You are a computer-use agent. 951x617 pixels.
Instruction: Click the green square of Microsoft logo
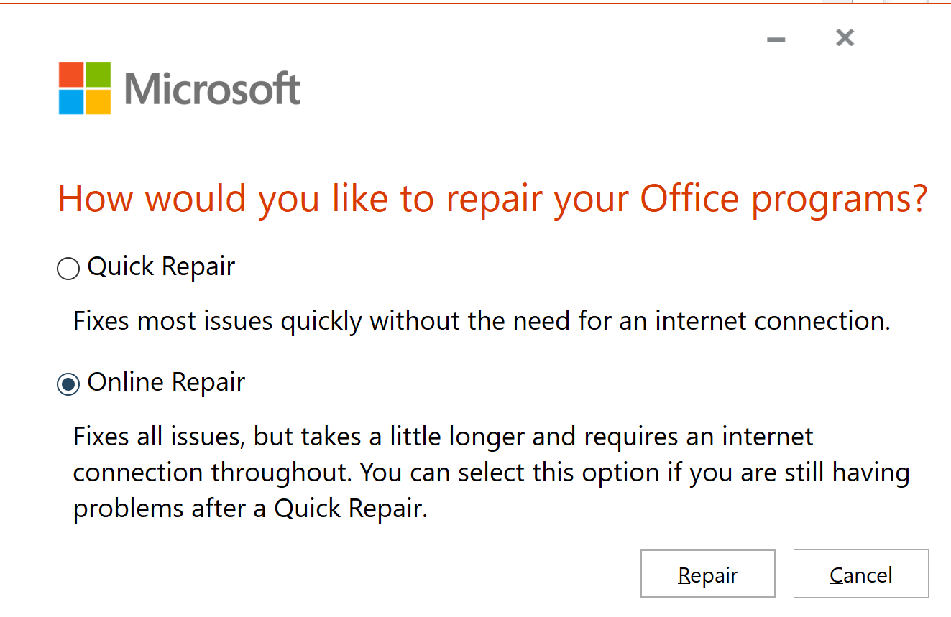(x=98, y=75)
